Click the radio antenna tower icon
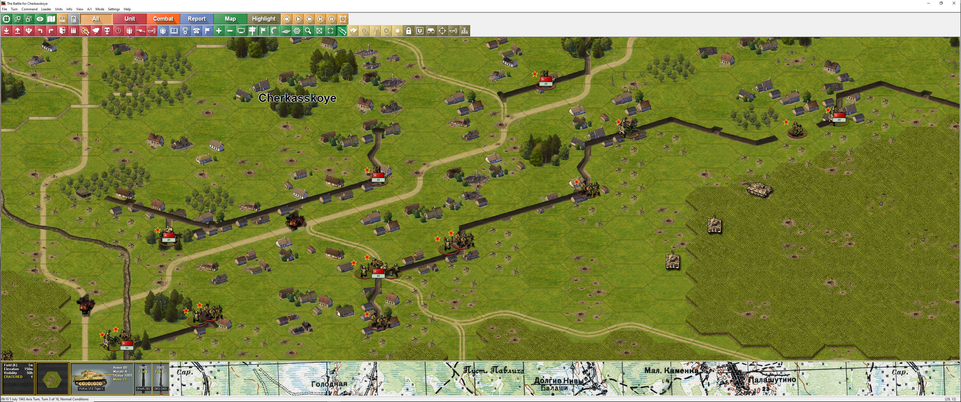This screenshot has height=402, width=961. pos(375,31)
